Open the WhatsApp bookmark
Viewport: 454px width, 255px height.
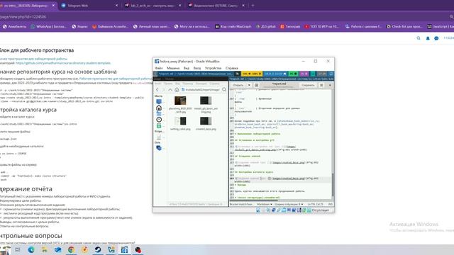click(x=48, y=26)
